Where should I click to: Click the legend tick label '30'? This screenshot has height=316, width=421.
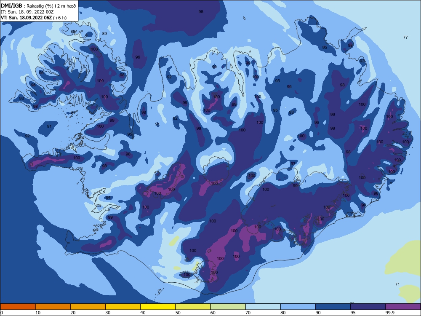click(108, 313)
